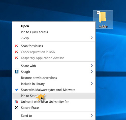This screenshot has width=126, height=120.
Task: Click the Secure Erase X icon
Action: (17, 108)
